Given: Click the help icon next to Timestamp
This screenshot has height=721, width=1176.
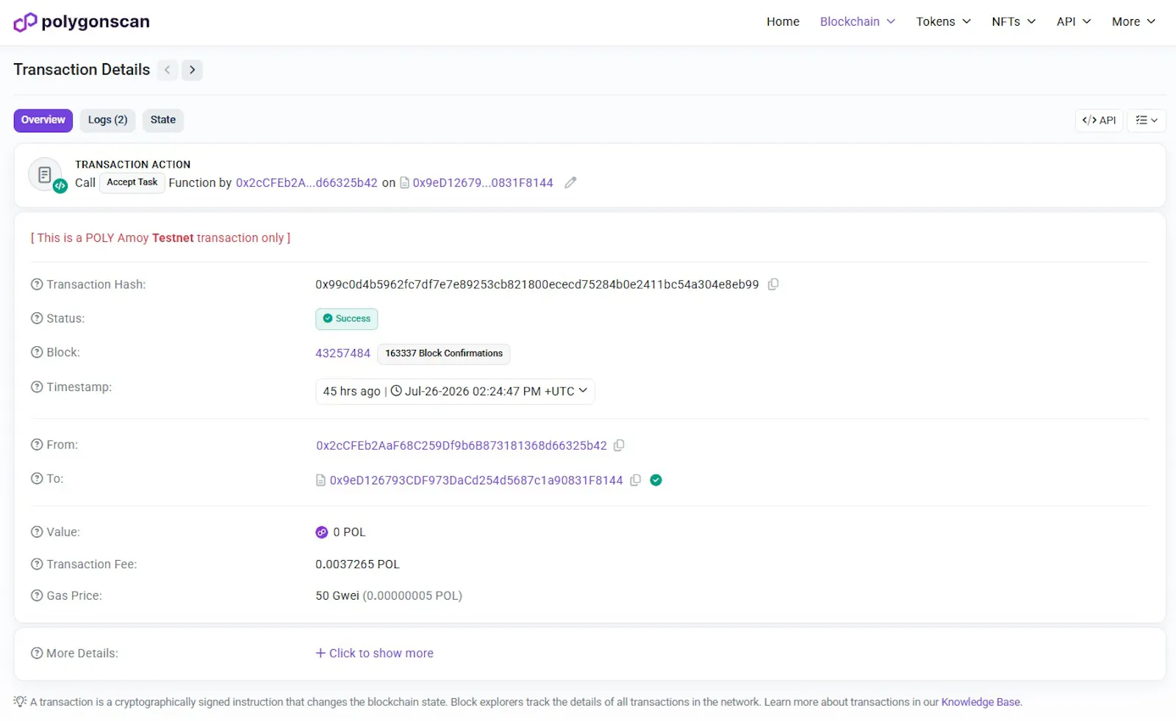Looking at the screenshot, I should pyautogui.click(x=37, y=387).
